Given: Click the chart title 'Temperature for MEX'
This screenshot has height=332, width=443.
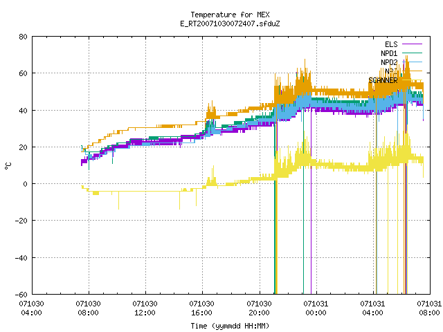Looking at the screenshot, I should pos(230,15).
